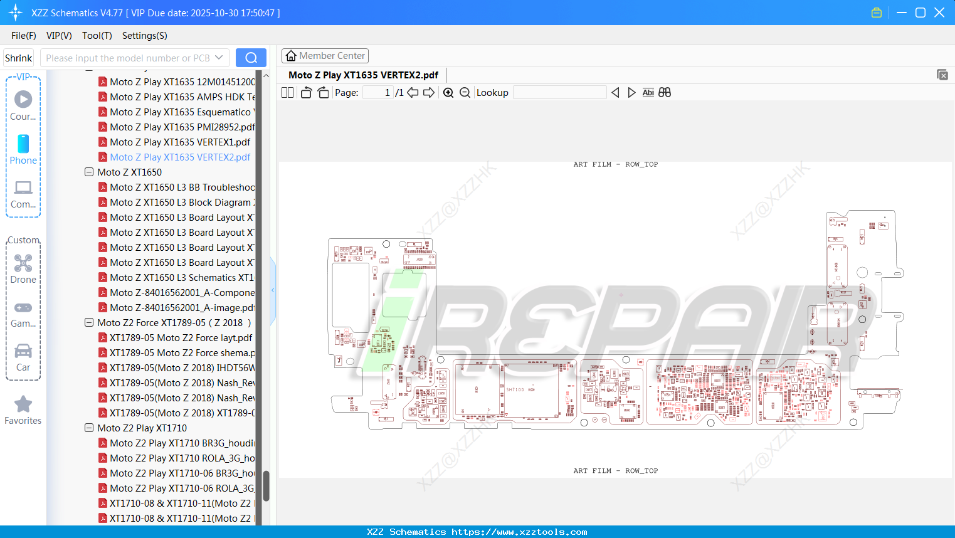Screen dimensions: 955x538
Task: Open XT1789-05(Moto Z 2018) IHDT56W file
Action: click(x=182, y=368)
